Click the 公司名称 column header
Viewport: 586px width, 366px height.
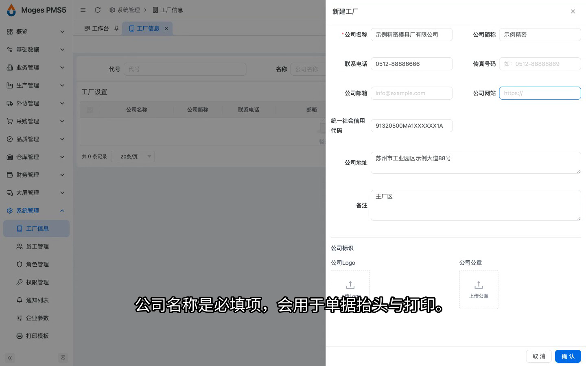137,110
